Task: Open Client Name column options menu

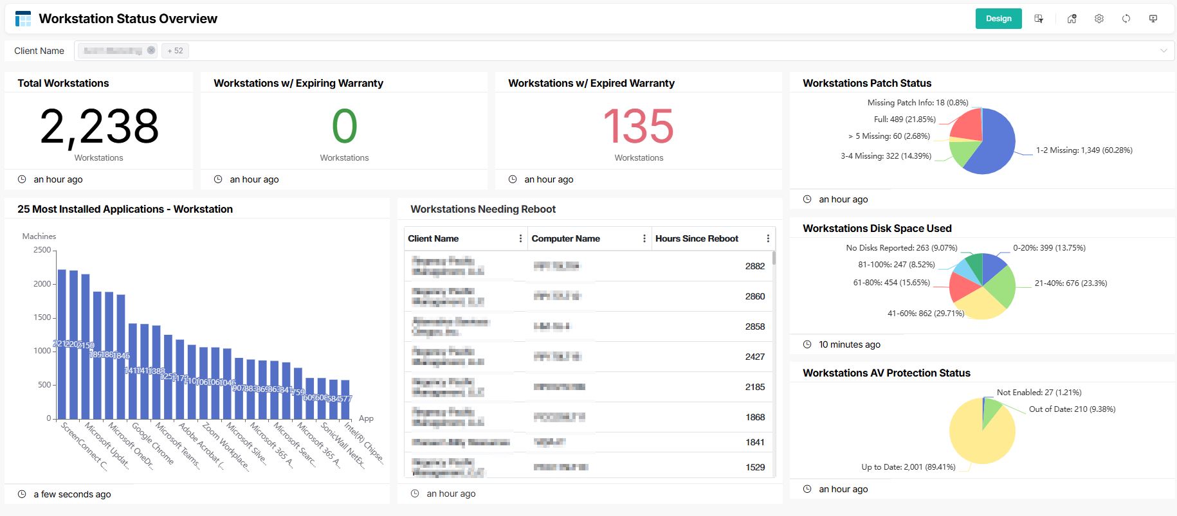Action: click(520, 238)
